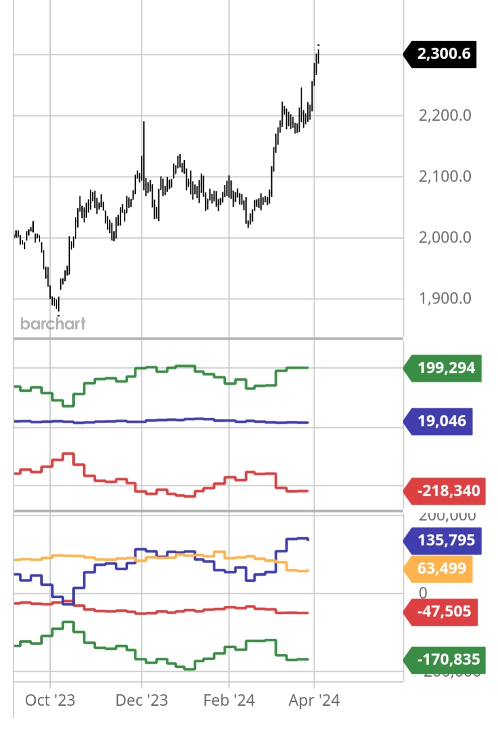Click the Oct '23 date label
This screenshot has width=498, height=756.
pyautogui.click(x=50, y=700)
